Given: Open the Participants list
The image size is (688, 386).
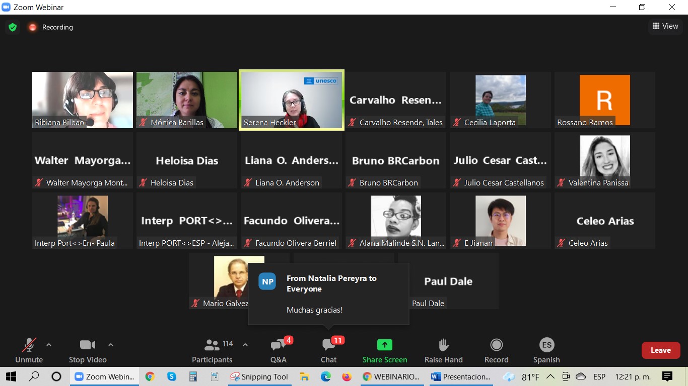Looking at the screenshot, I should coord(212,350).
